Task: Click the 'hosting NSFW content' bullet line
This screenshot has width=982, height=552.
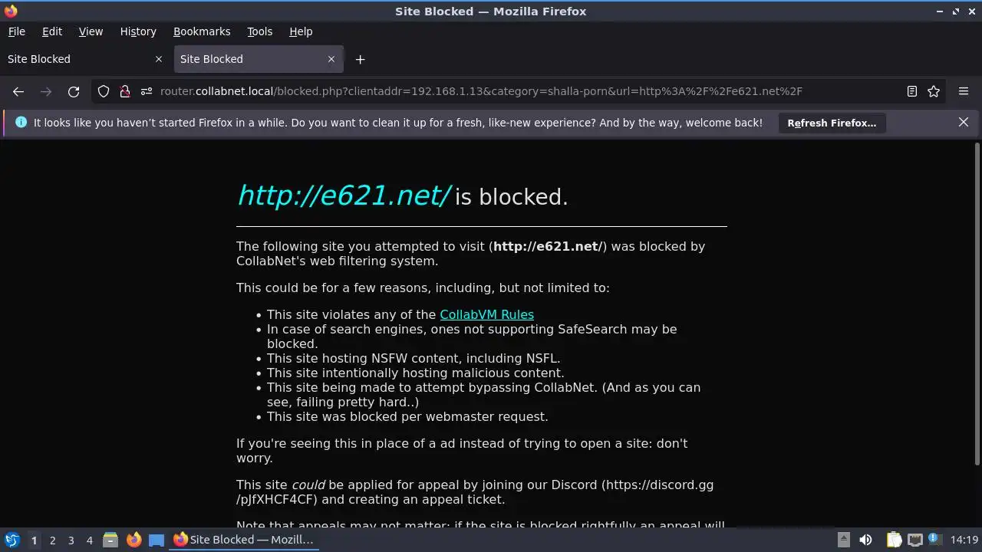Action: click(414, 358)
